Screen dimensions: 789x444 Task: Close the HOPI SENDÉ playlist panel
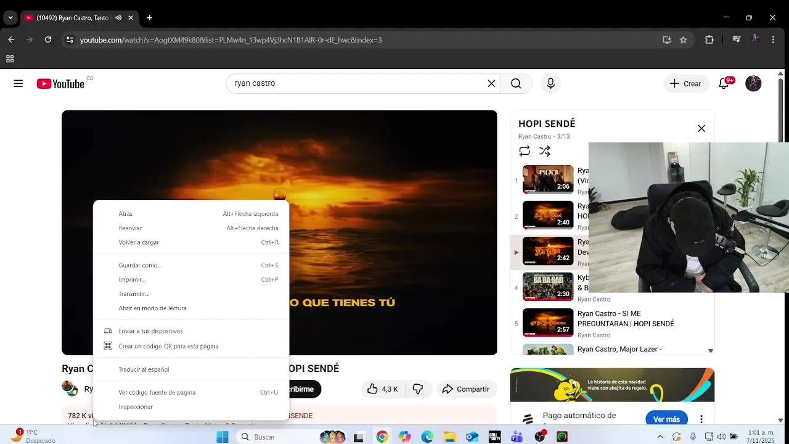(x=701, y=128)
